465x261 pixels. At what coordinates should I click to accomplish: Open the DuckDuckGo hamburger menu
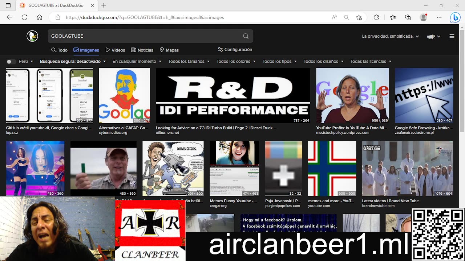pyautogui.click(x=452, y=36)
